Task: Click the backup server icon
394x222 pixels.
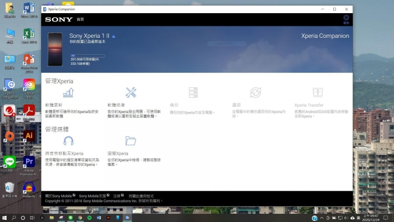Action: point(193,93)
